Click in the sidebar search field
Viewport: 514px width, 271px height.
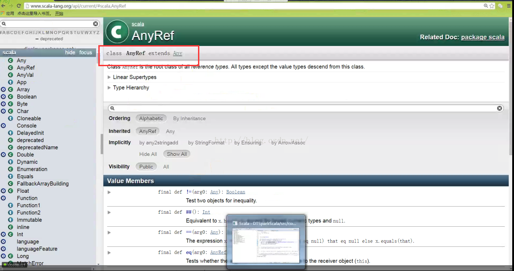click(x=49, y=24)
